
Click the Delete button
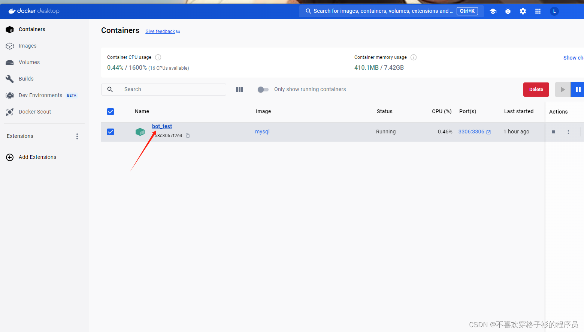pos(536,90)
